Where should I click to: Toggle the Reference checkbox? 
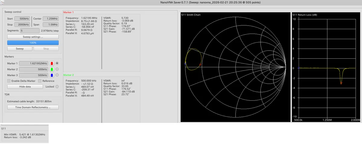[x=40, y=81]
